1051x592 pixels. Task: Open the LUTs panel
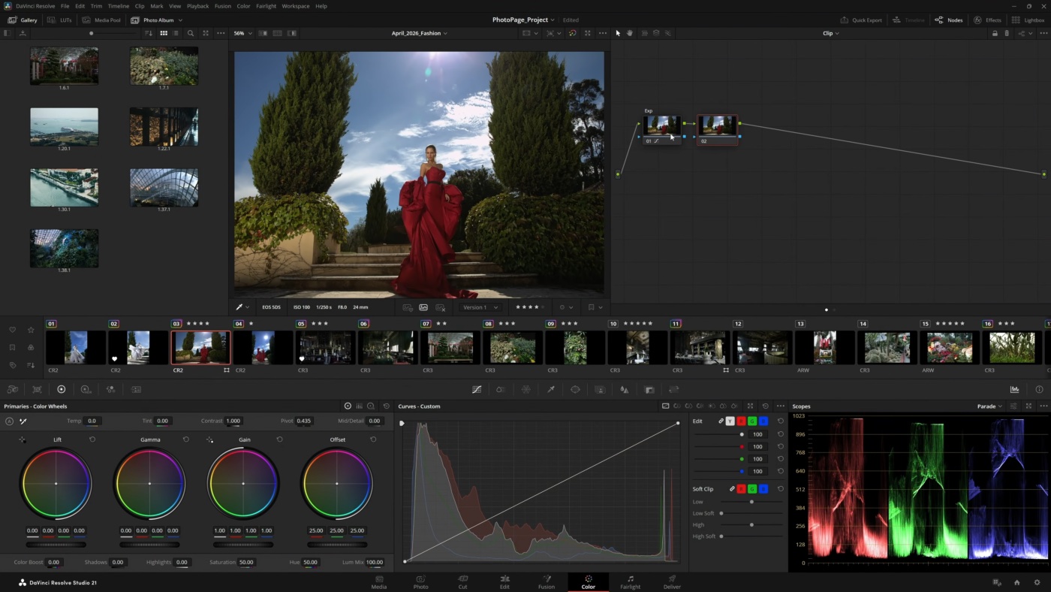[60, 20]
